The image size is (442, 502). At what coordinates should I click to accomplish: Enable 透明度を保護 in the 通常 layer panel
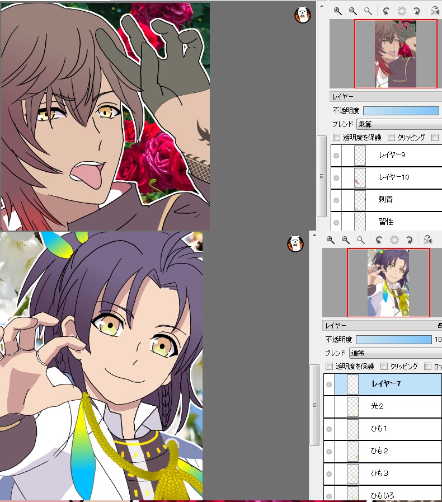(x=329, y=366)
